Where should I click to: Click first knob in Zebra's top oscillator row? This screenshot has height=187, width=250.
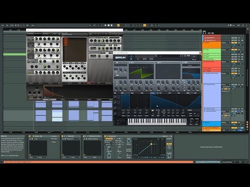point(36,39)
